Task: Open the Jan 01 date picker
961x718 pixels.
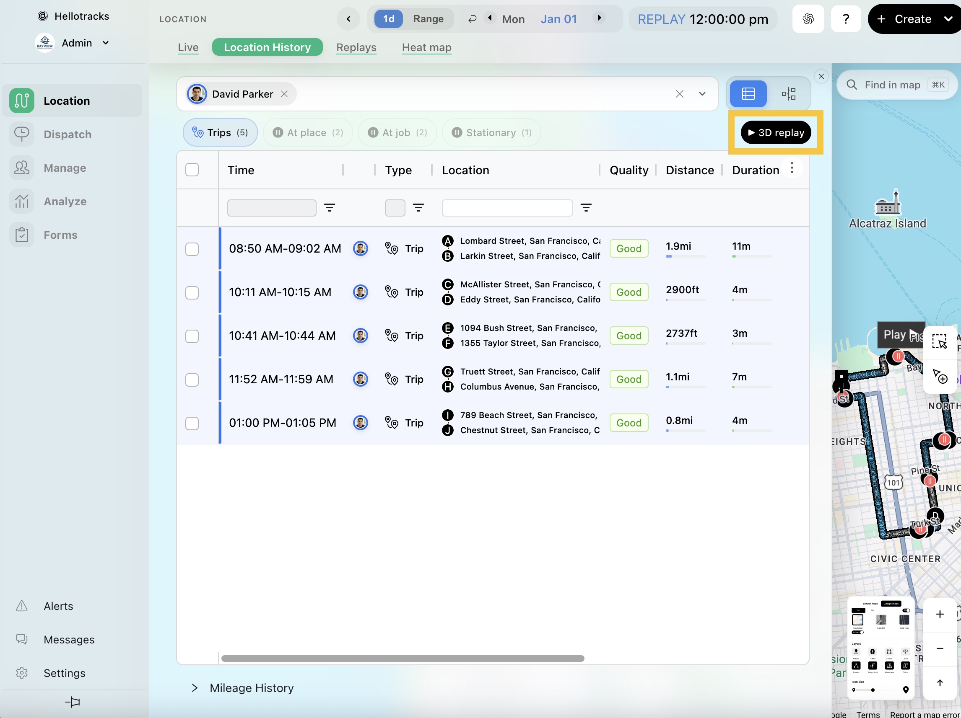Action: tap(559, 19)
